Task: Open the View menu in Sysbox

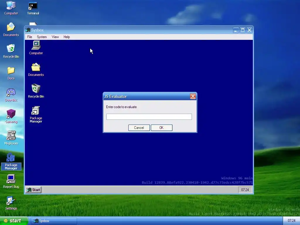Action: click(x=55, y=37)
